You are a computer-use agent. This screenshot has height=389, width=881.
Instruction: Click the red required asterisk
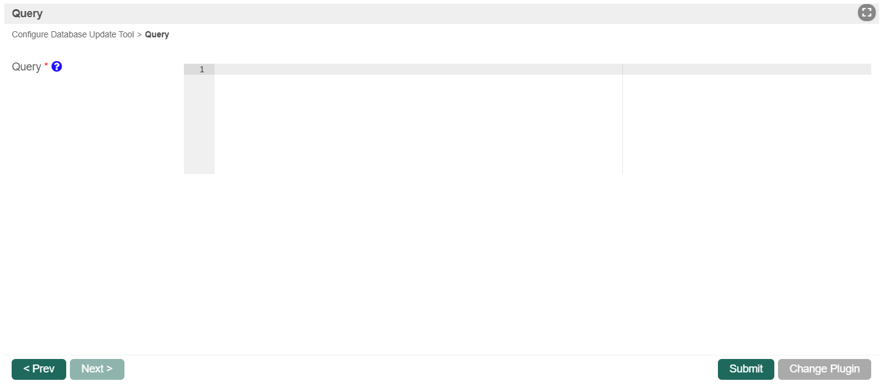[x=46, y=66]
